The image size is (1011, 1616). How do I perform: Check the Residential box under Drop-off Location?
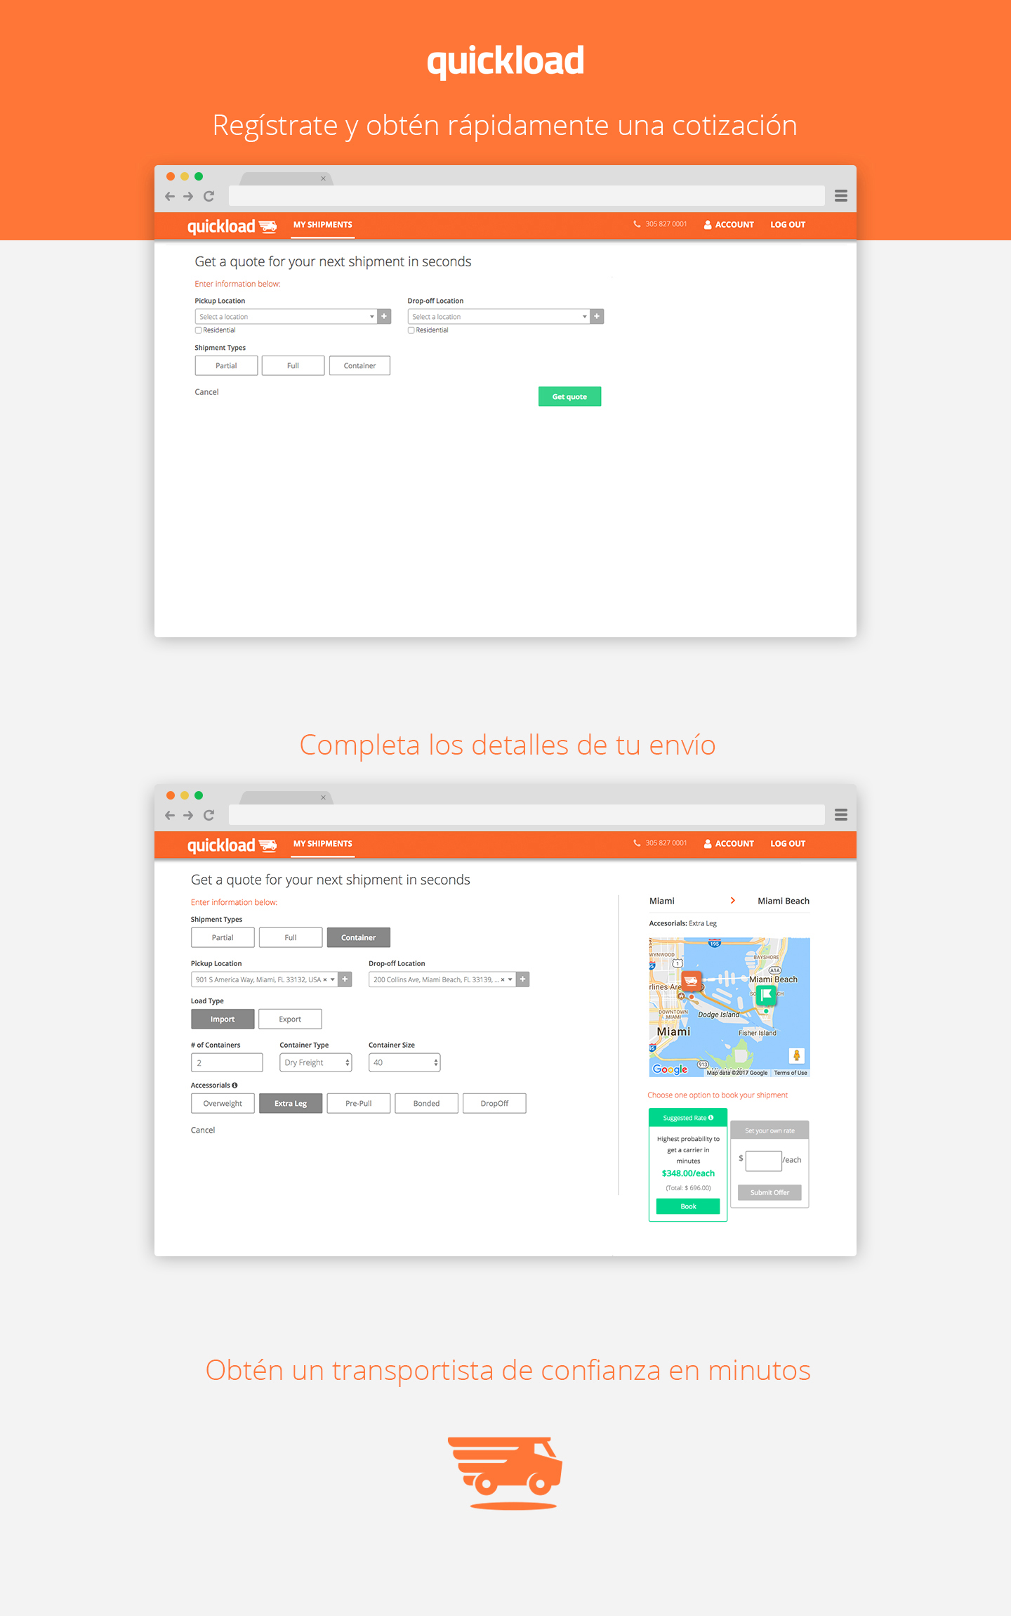(411, 330)
